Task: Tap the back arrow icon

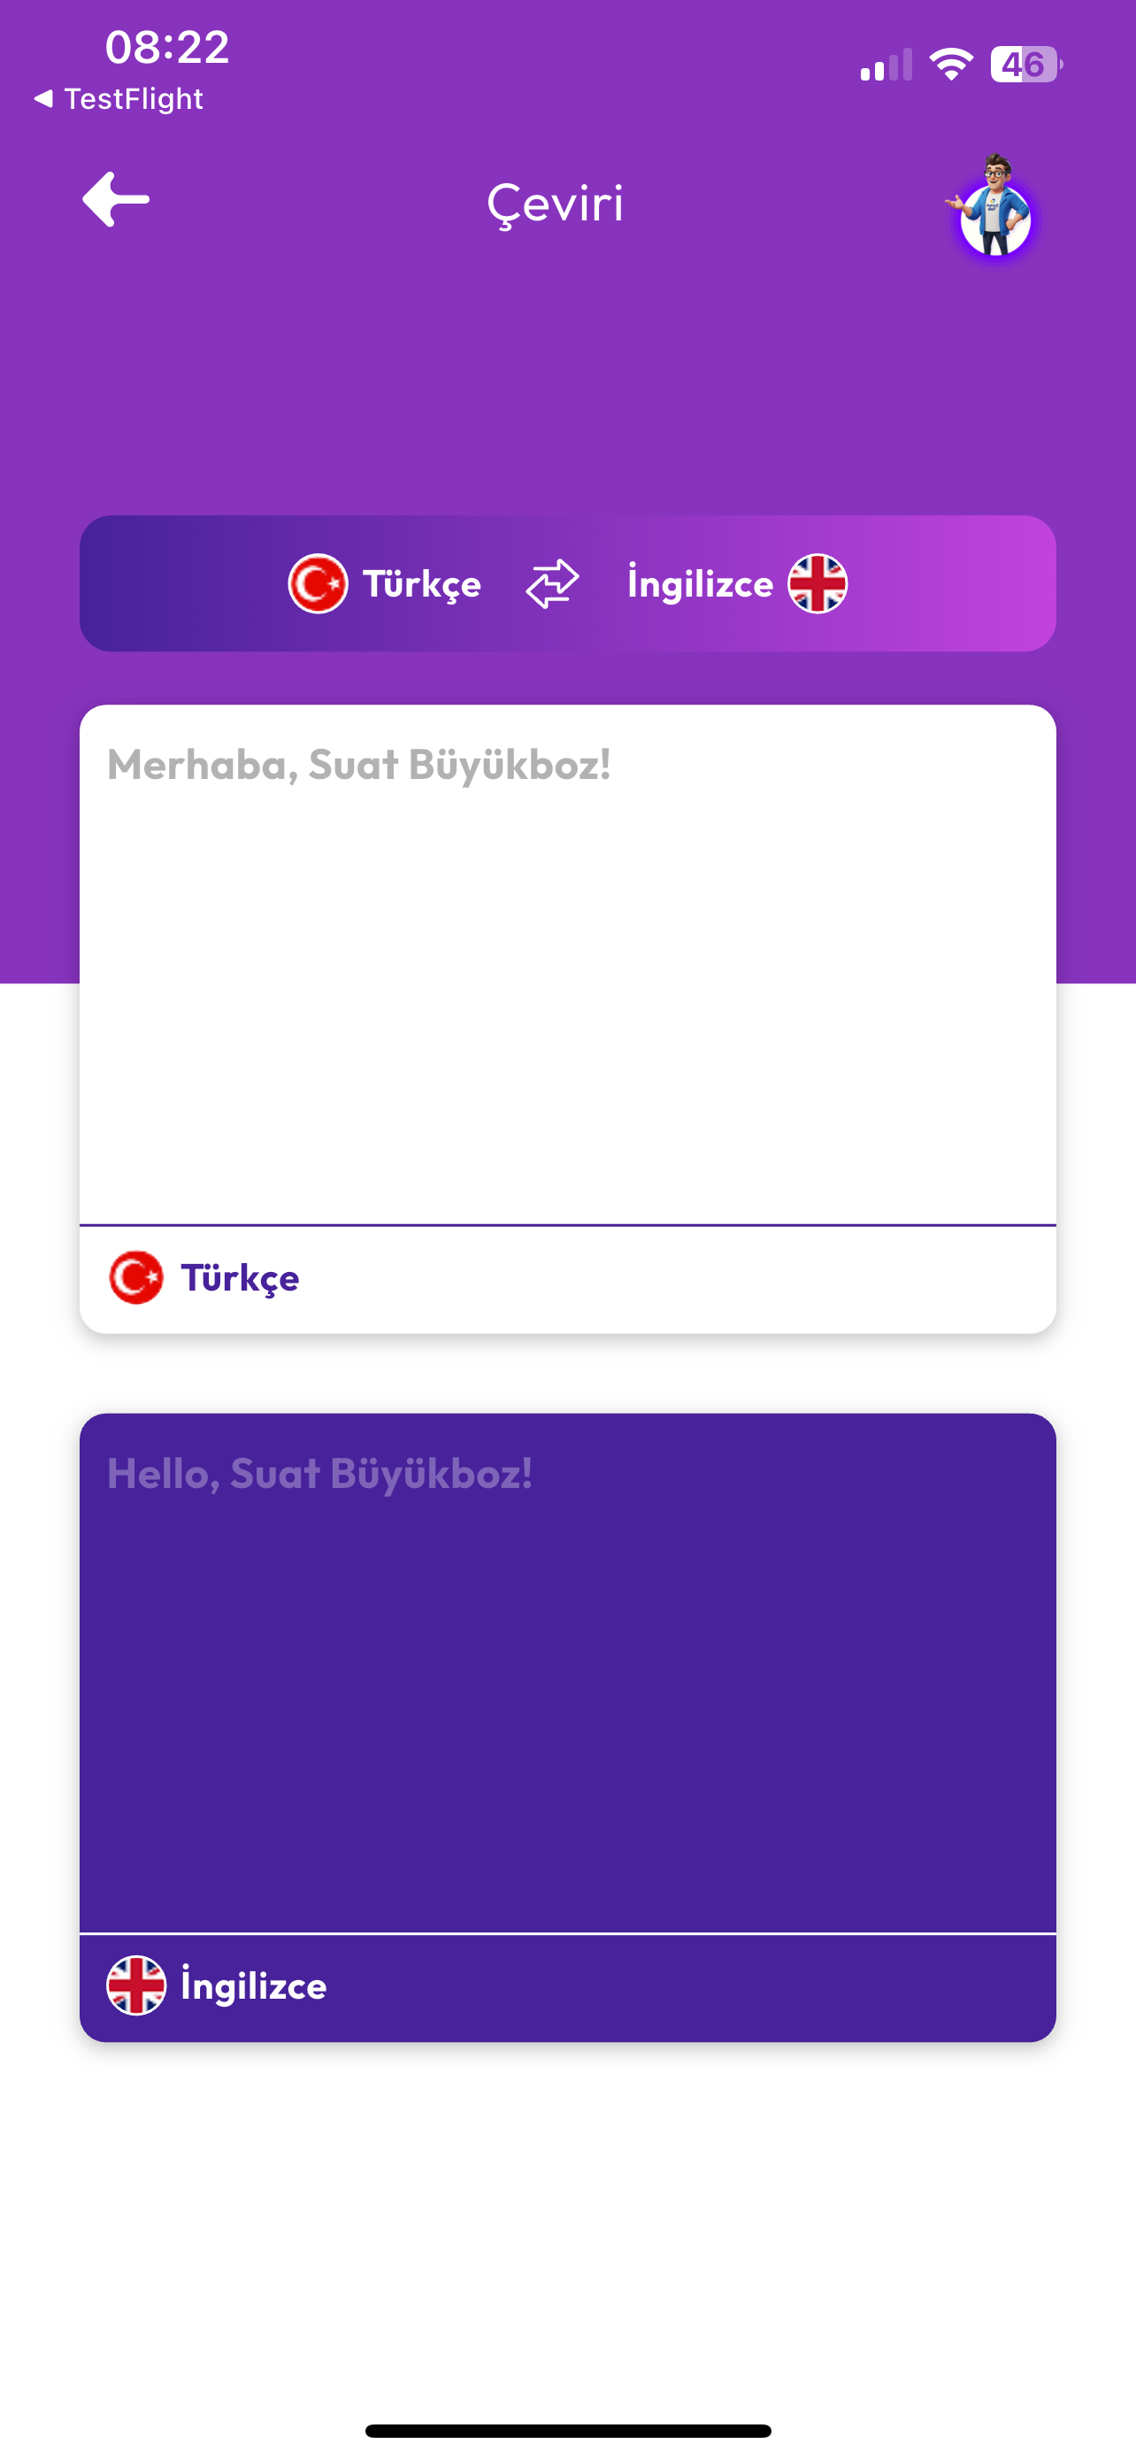Action: [x=117, y=200]
